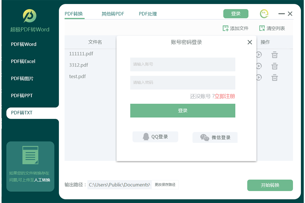Select PDF转Excel in the sidebar
This screenshot has height=203, width=305.
pos(23,61)
